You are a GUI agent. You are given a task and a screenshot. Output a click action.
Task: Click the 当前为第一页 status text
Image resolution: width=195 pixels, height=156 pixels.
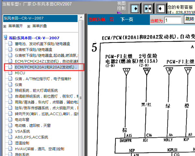point(101,19)
